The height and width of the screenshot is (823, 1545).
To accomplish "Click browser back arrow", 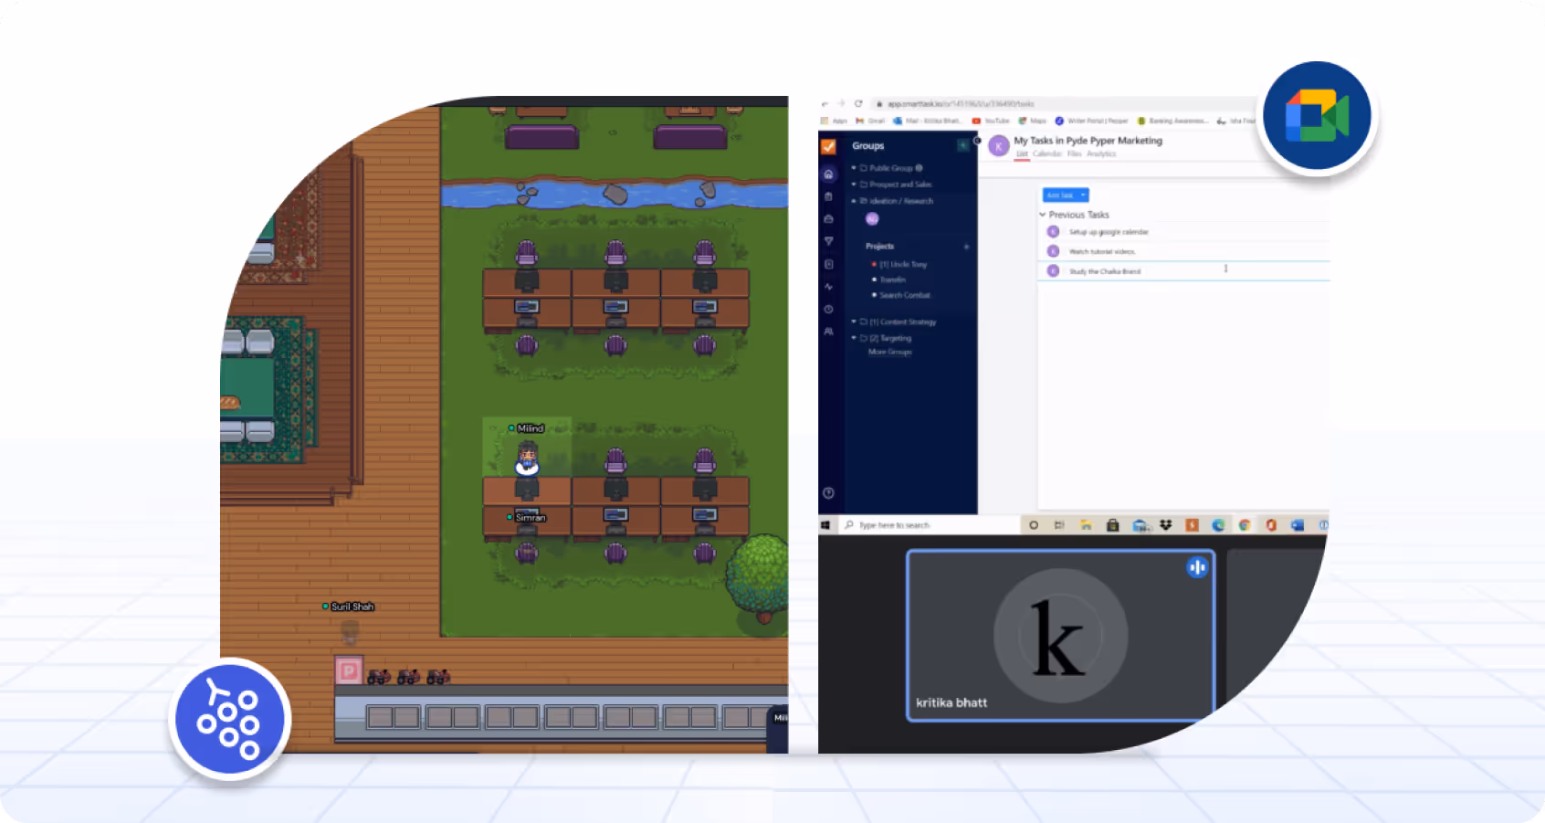I will (825, 104).
